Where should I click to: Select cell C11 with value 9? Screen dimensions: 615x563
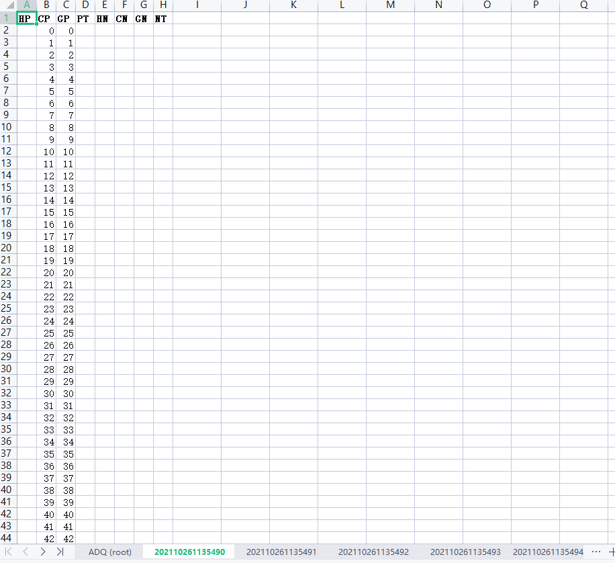pos(66,139)
